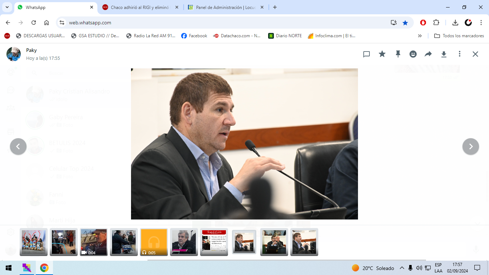Forward the photo with the arrow icon
Image resolution: width=489 pixels, height=275 pixels.
[x=428, y=54]
